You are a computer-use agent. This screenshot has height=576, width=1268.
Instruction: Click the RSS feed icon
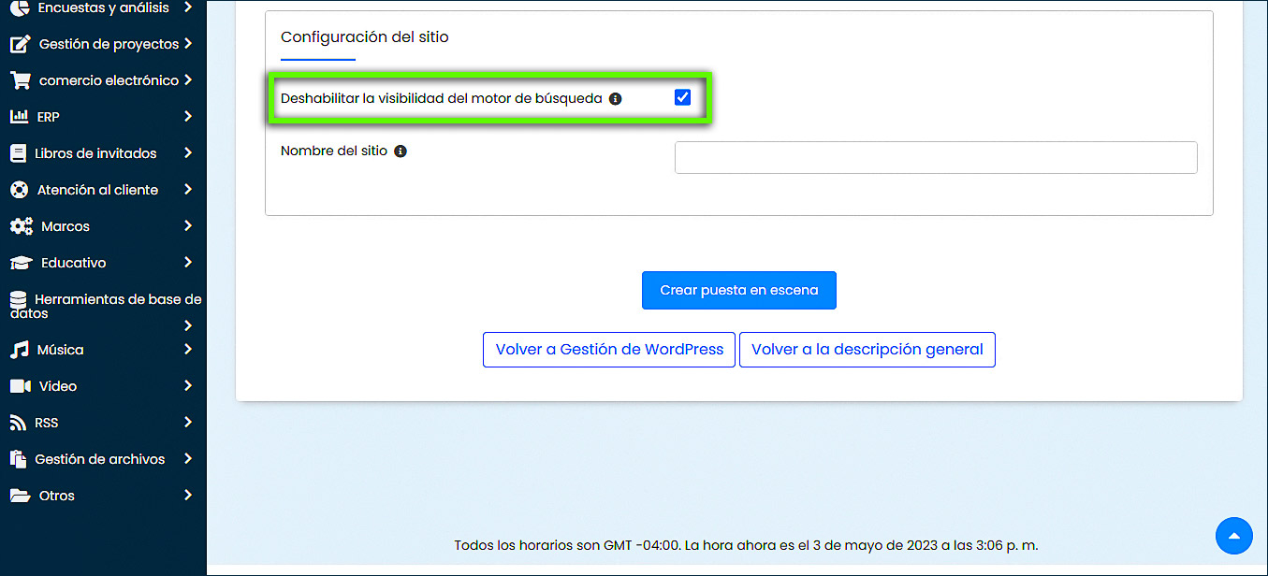[18, 423]
